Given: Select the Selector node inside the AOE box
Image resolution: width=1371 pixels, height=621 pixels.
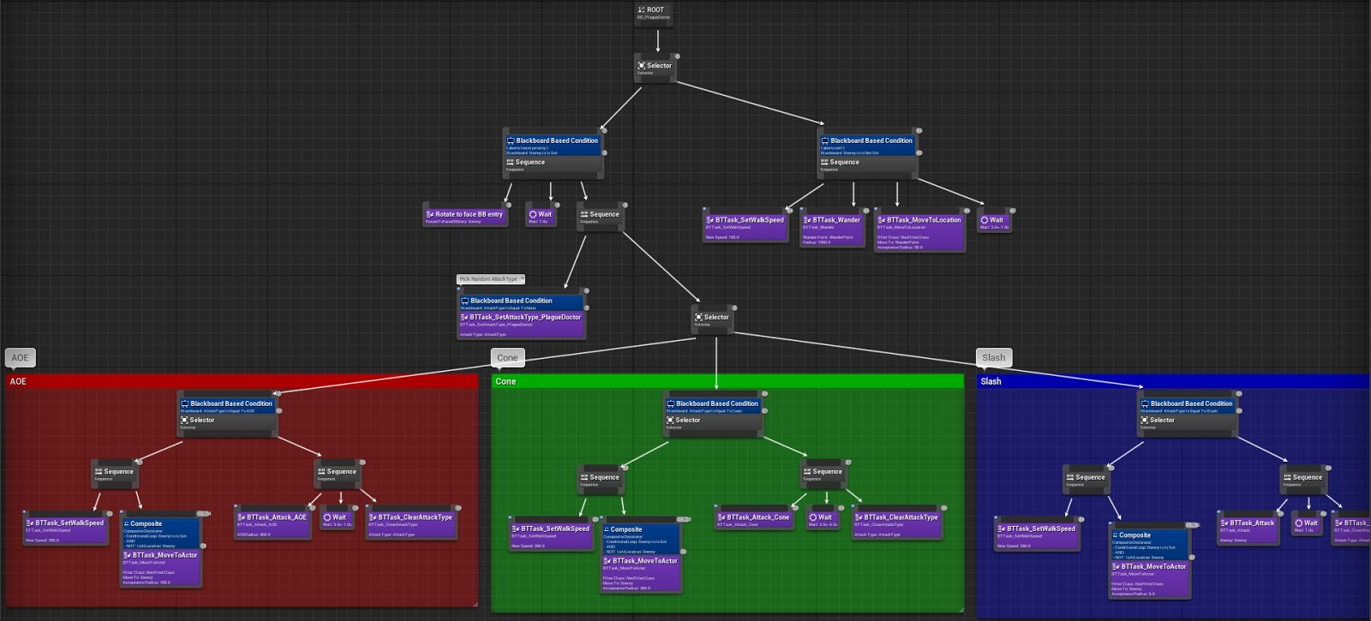Looking at the screenshot, I should [x=228, y=425].
